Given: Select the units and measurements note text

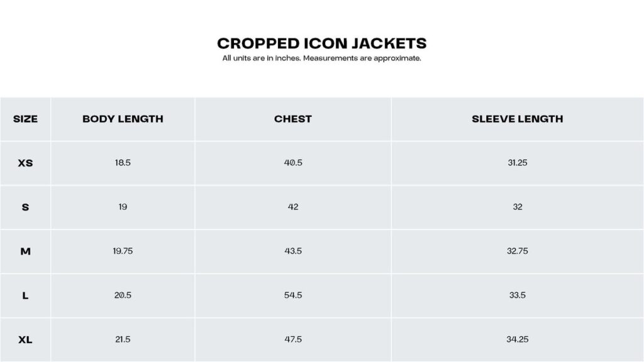Looking at the screenshot, I should point(321,58).
